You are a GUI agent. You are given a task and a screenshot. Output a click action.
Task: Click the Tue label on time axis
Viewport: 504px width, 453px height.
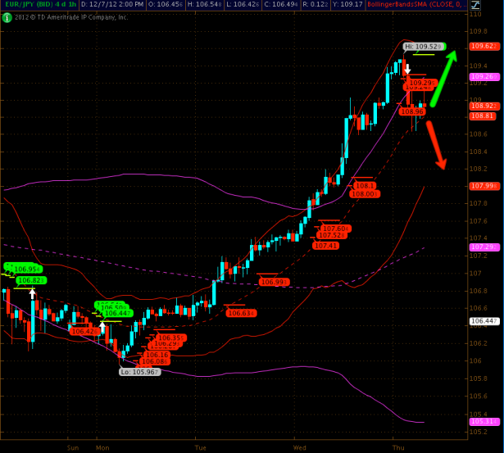201,448
